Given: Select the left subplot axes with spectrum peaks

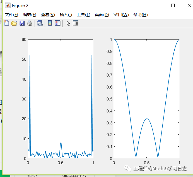Looking at the screenshot, I should (61, 99).
